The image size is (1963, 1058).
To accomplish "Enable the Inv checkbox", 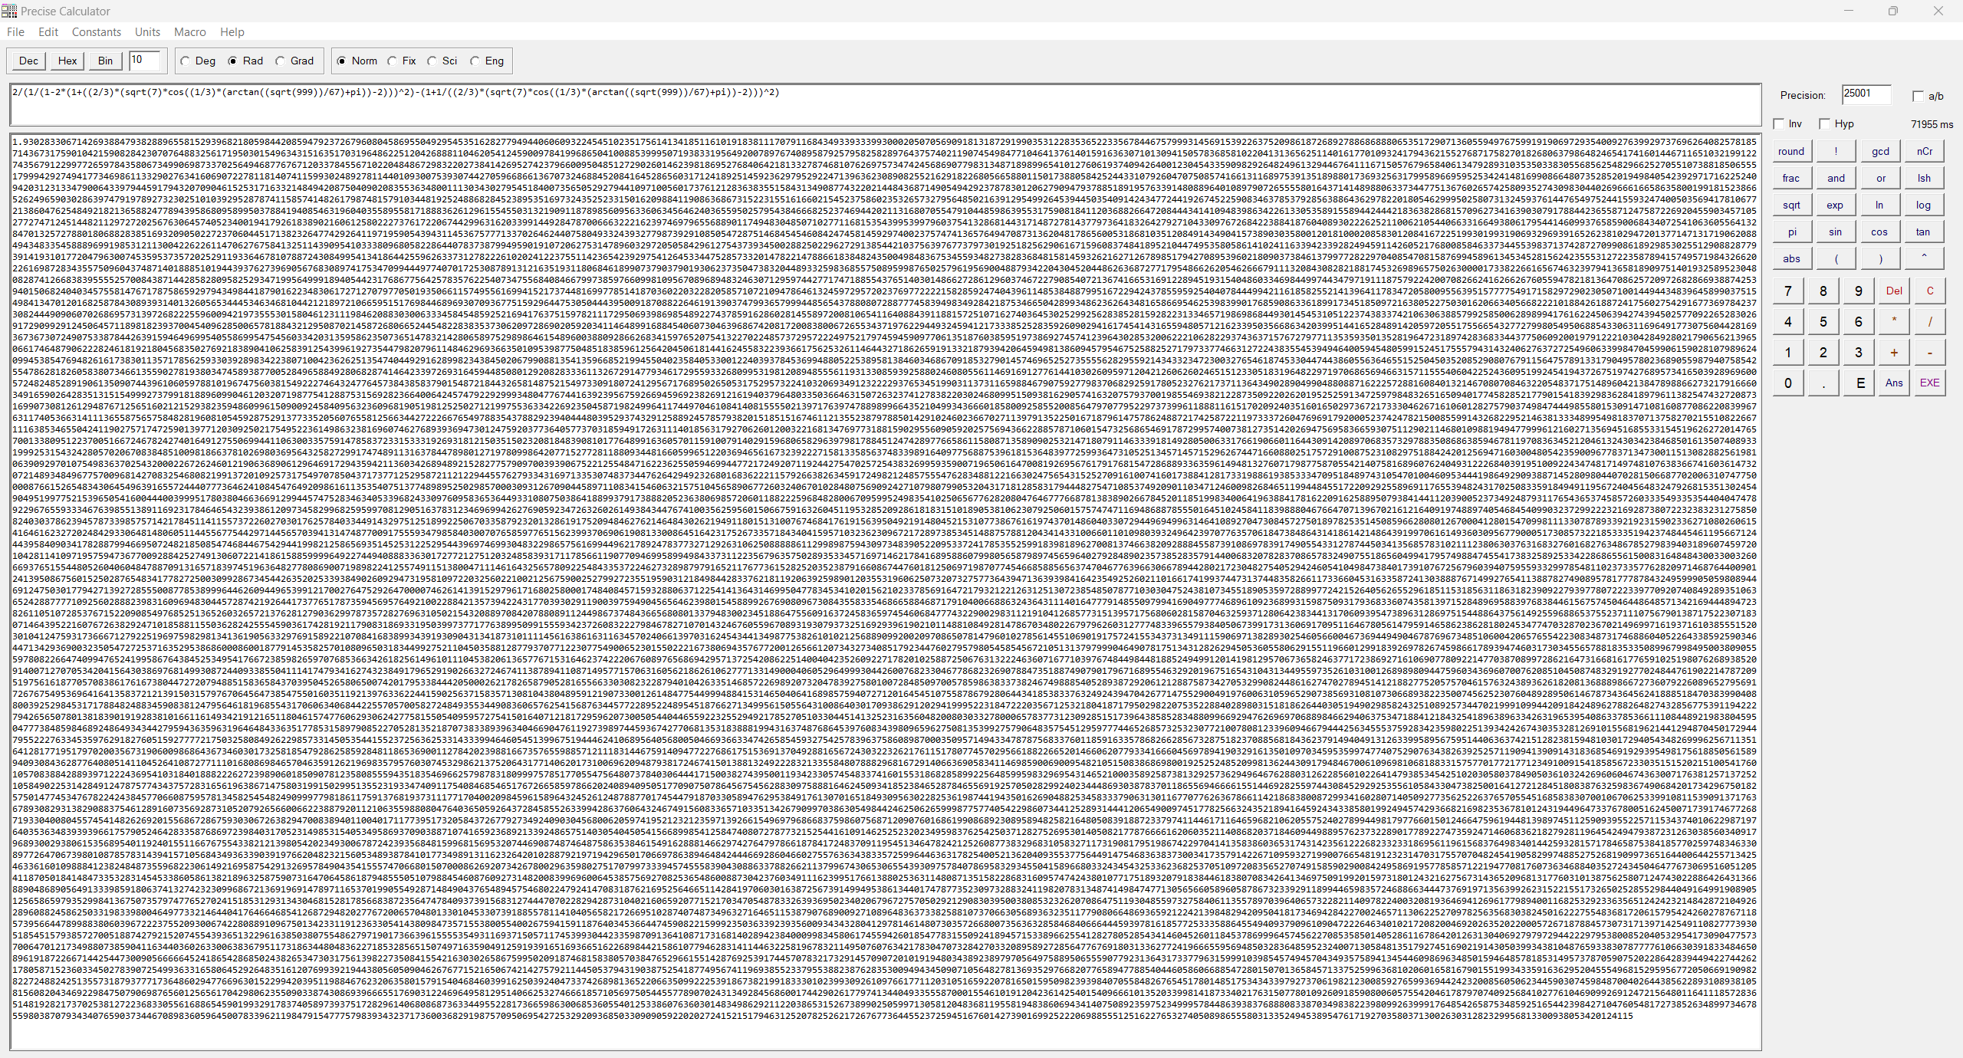I will 1780,123.
